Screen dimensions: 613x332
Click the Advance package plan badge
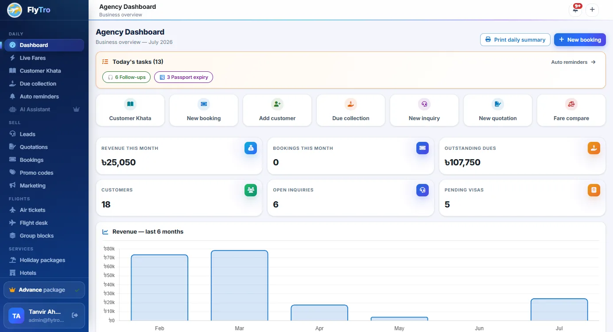coord(44,290)
